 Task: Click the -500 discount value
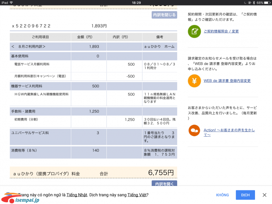click(131, 76)
